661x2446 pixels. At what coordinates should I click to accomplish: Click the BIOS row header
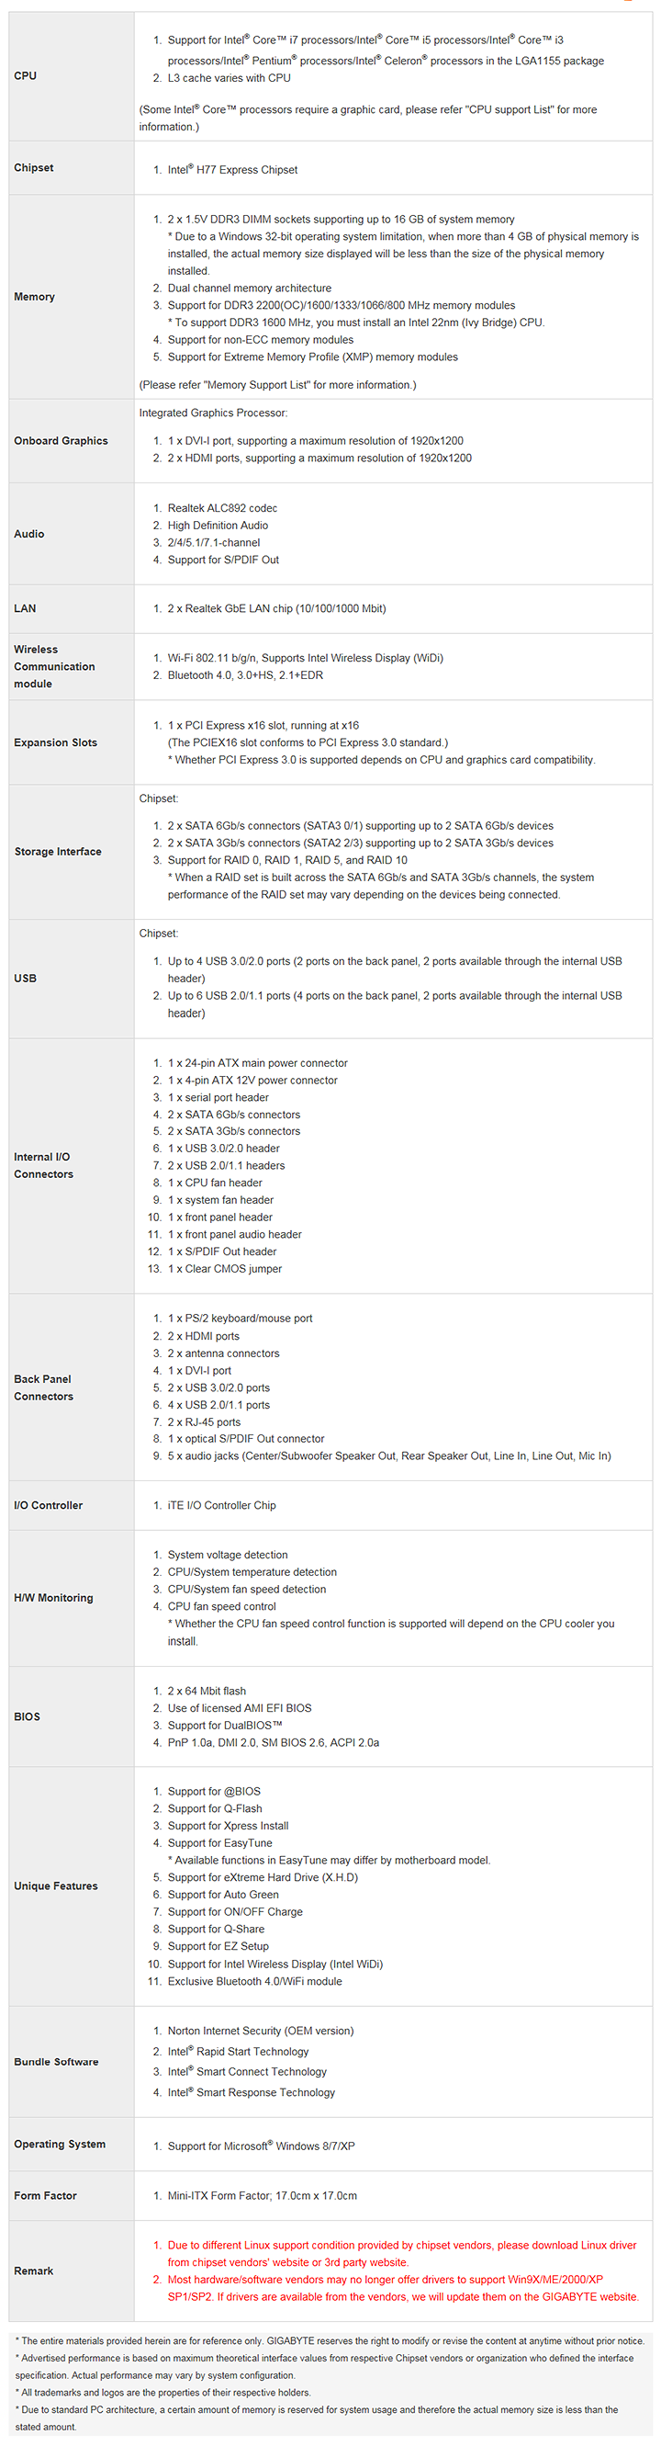[28, 1716]
